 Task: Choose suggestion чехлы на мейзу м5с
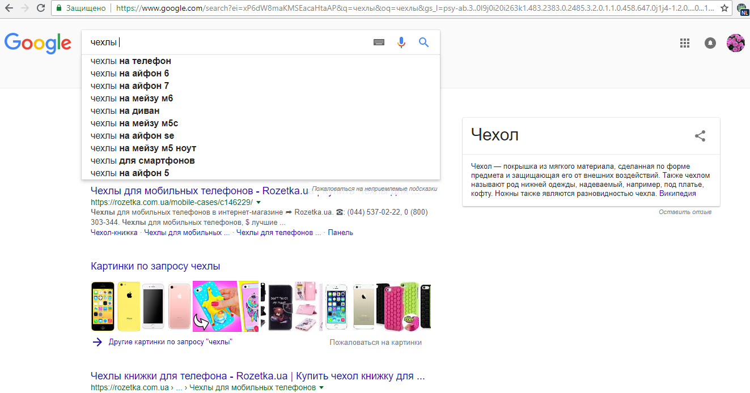[261, 123]
